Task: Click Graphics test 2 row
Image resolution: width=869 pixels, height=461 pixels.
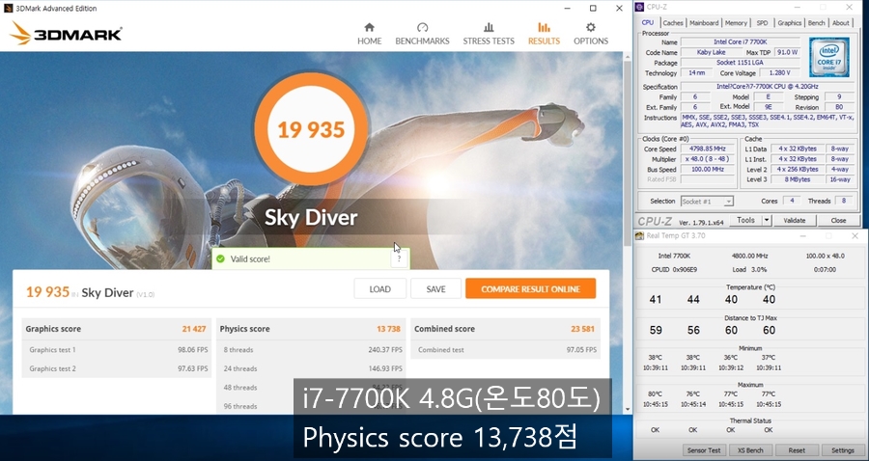Action: coord(117,368)
